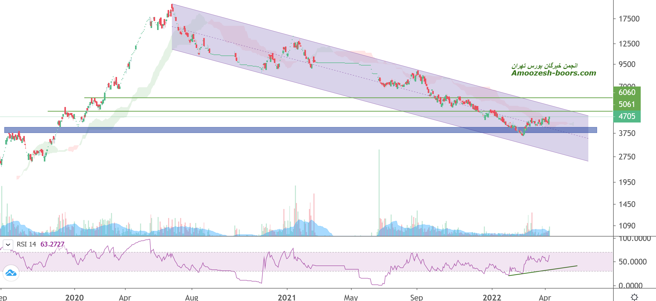Click the RSI 14 indicator title
Viewport: 656px width, 301px height.
click(x=26, y=244)
